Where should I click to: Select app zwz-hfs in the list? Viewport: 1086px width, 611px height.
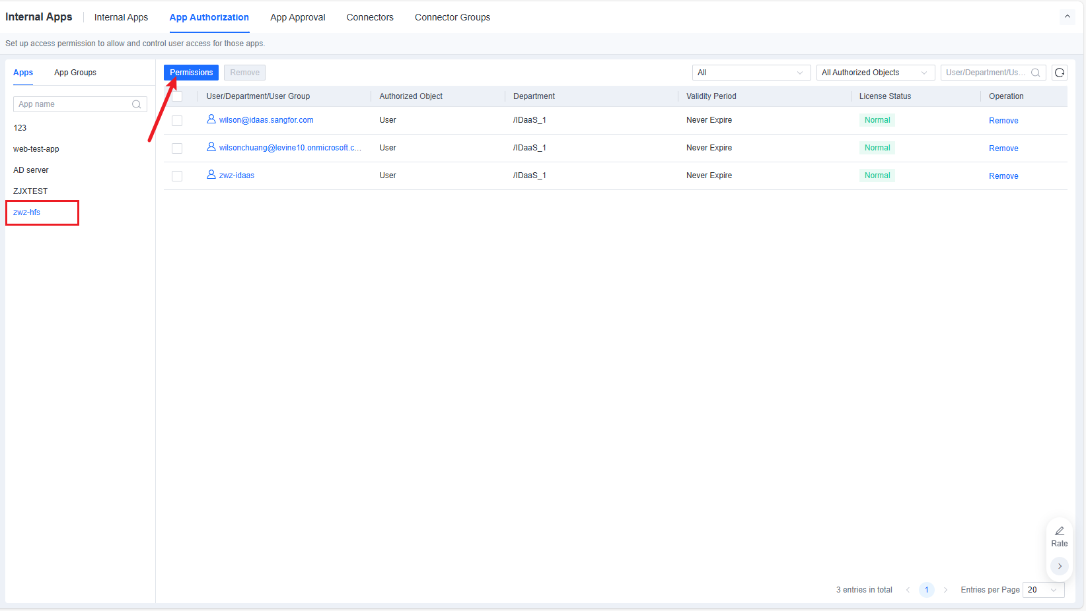(x=26, y=212)
